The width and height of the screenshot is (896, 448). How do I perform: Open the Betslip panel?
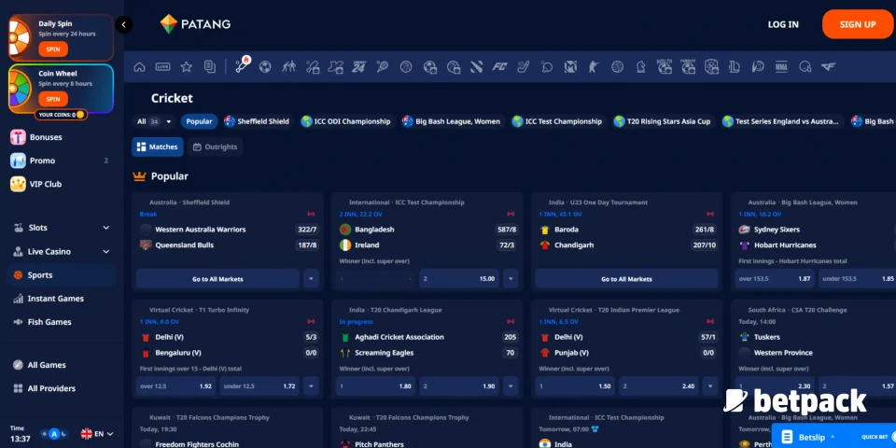click(x=810, y=436)
